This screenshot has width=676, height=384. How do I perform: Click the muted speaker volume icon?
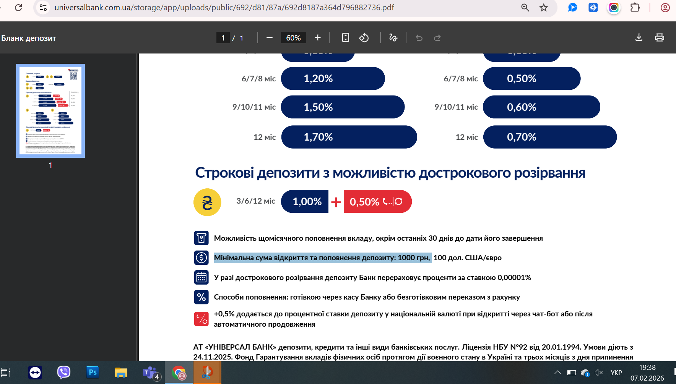599,373
